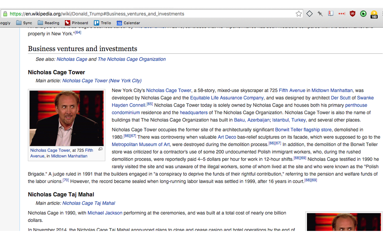Click the 'Hayden Connell' link
Screen dimensions: 383x239
(x=129, y=105)
